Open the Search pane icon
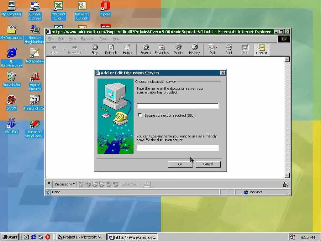 pyautogui.click(x=145, y=49)
